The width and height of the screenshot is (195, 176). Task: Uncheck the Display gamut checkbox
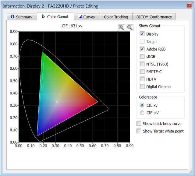pyautogui.click(x=142, y=34)
